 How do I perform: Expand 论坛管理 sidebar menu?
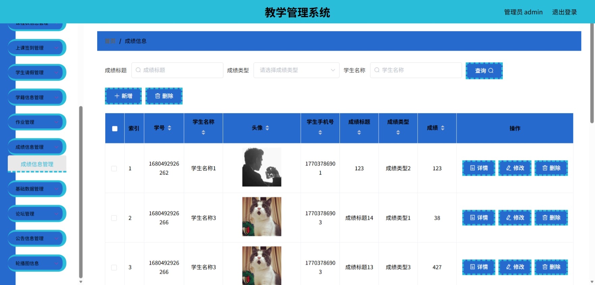[37, 214]
